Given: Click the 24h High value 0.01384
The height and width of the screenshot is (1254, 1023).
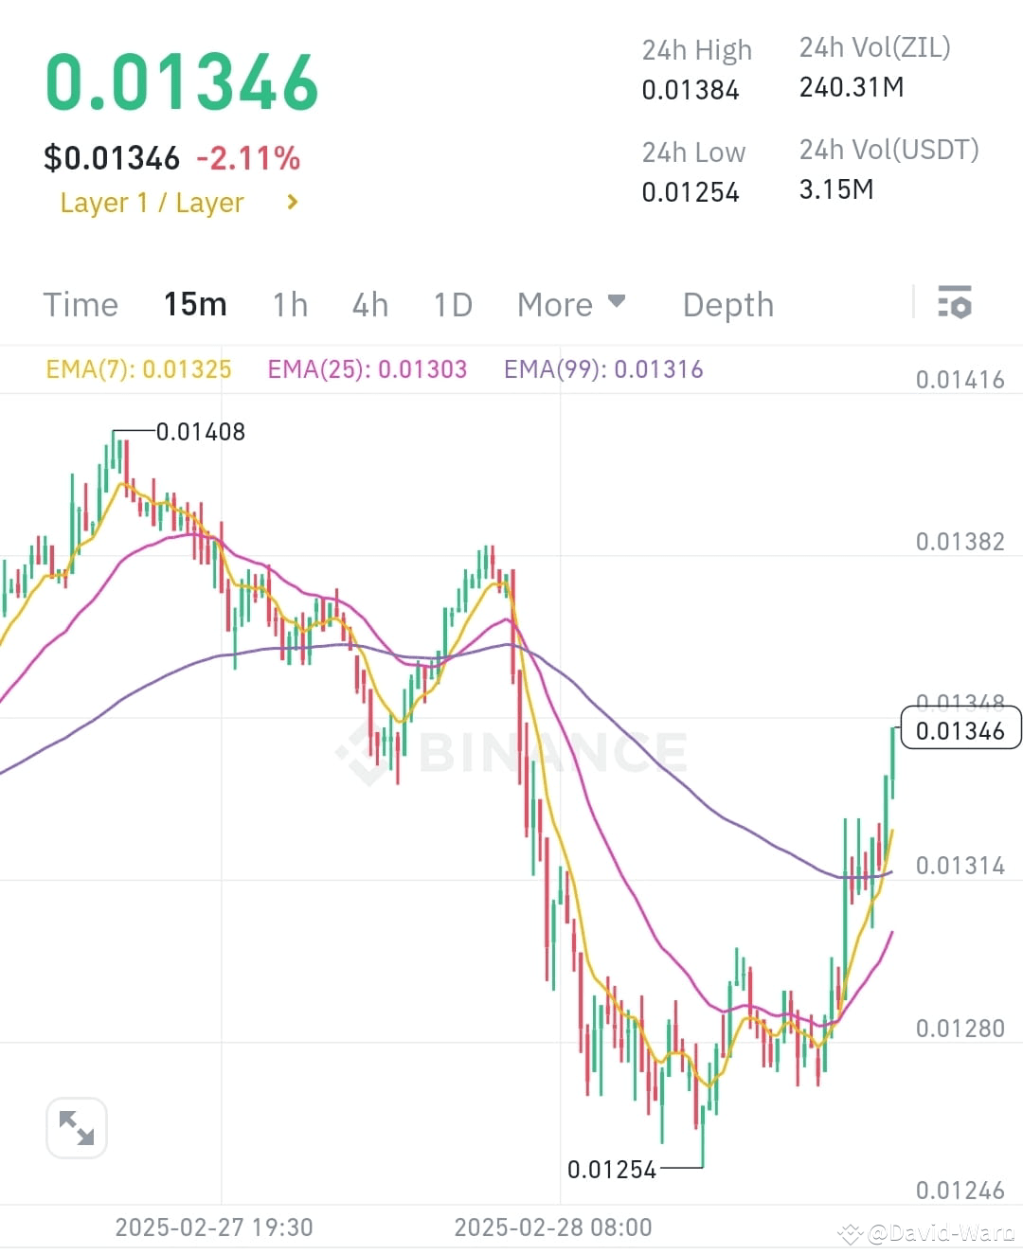Looking at the screenshot, I should coord(691,89).
